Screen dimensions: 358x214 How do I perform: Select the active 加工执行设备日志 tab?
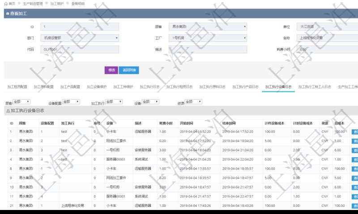pyautogui.click(x=278, y=87)
